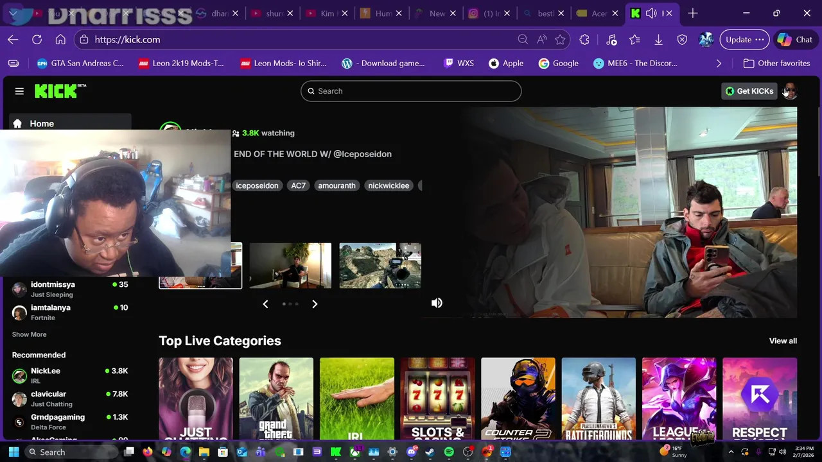Open the Apple bookmark
The width and height of the screenshot is (822, 462).
[x=506, y=63]
